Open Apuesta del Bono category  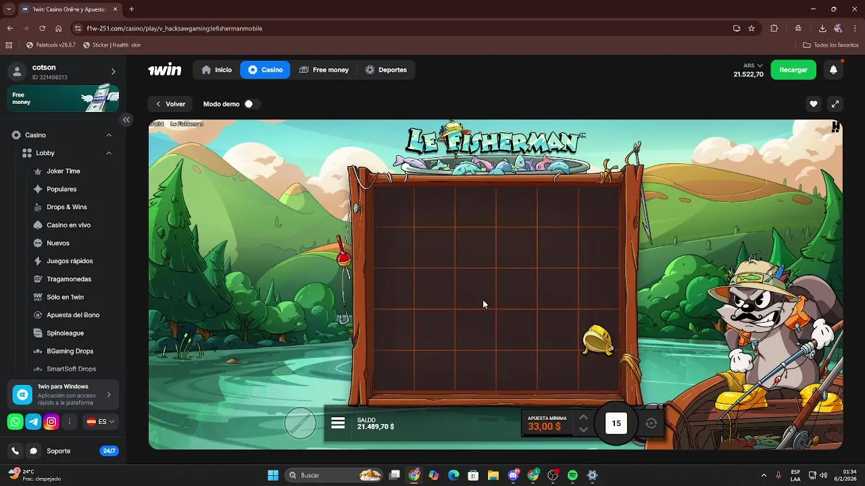point(72,315)
